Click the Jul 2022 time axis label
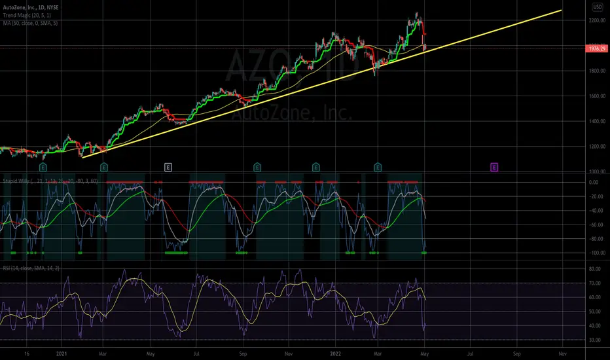 click(470, 353)
